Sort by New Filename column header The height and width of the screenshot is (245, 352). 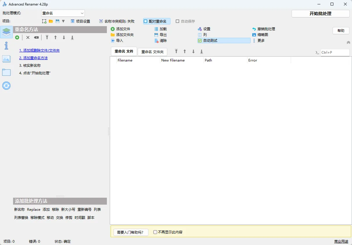(182, 60)
